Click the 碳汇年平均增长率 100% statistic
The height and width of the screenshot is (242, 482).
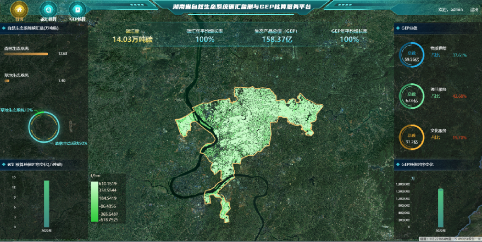pos(205,39)
